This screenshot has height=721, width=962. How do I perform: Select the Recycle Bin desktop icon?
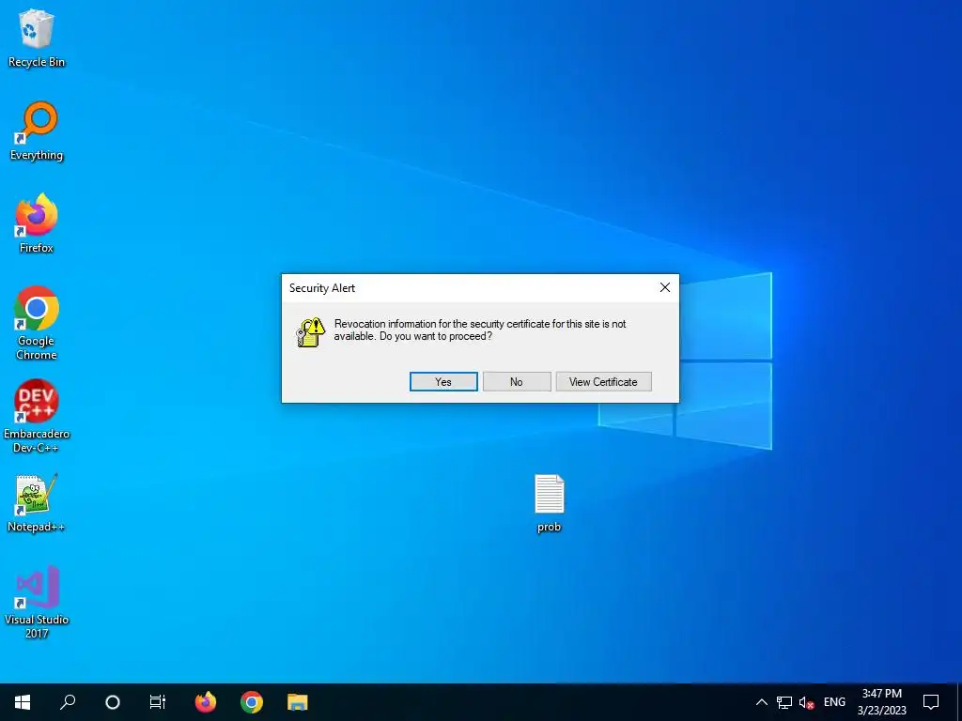pyautogui.click(x=37, y=38)
